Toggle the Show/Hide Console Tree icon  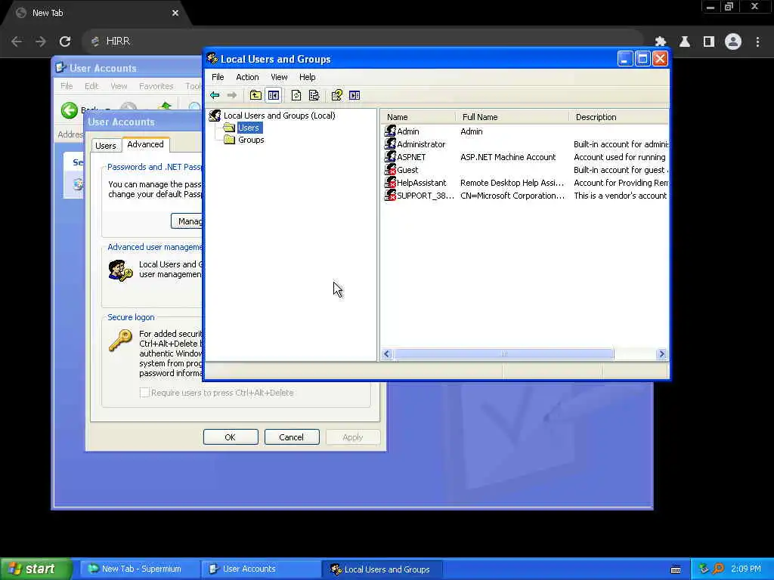(274, 95)
